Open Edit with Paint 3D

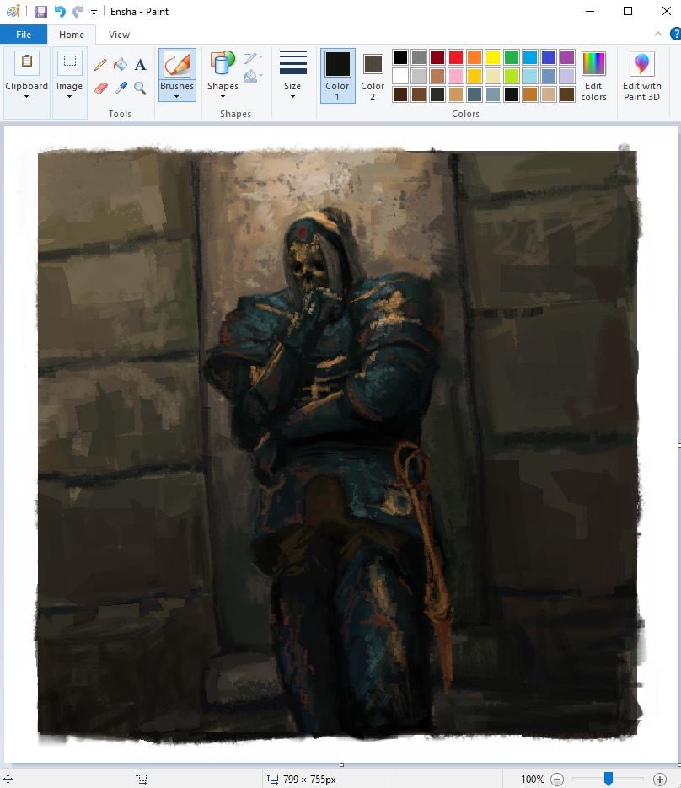641,76
